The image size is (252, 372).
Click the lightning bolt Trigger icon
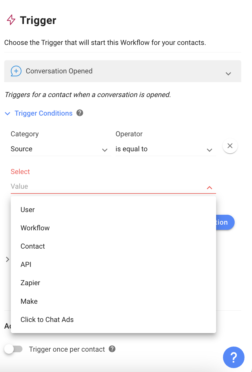[11, 20]
